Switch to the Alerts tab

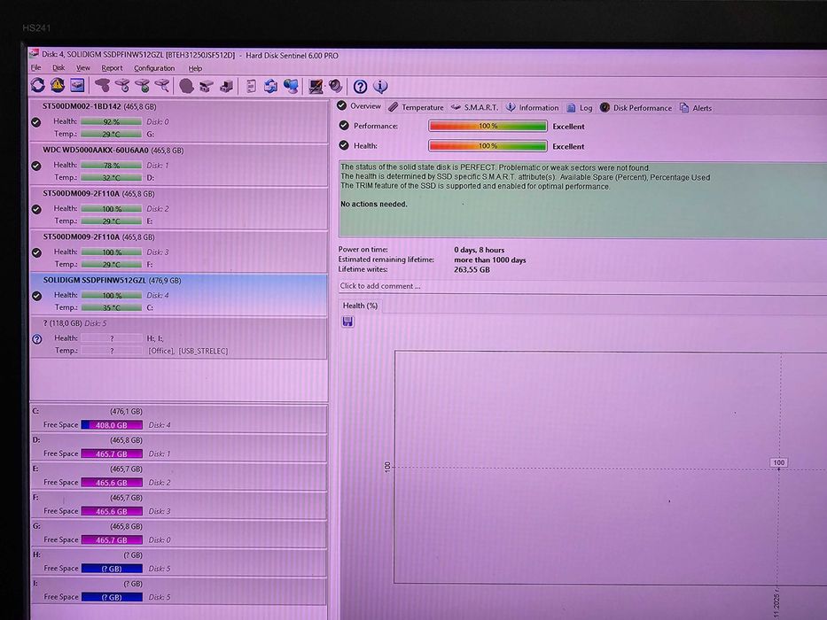point(696,108)
